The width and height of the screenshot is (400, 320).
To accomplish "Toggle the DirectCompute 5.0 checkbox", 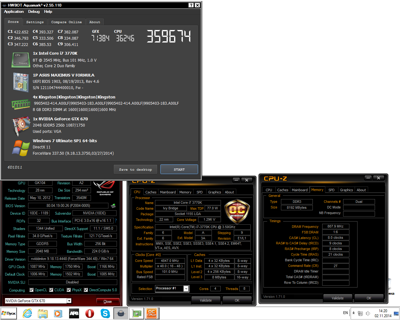I will pyautogui.click(x=86, y=290).
